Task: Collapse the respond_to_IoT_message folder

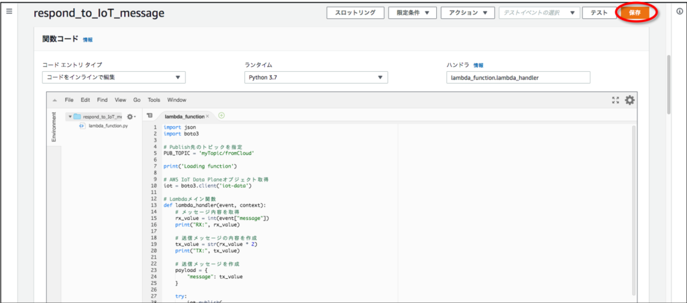Action: tap(69, 117)
